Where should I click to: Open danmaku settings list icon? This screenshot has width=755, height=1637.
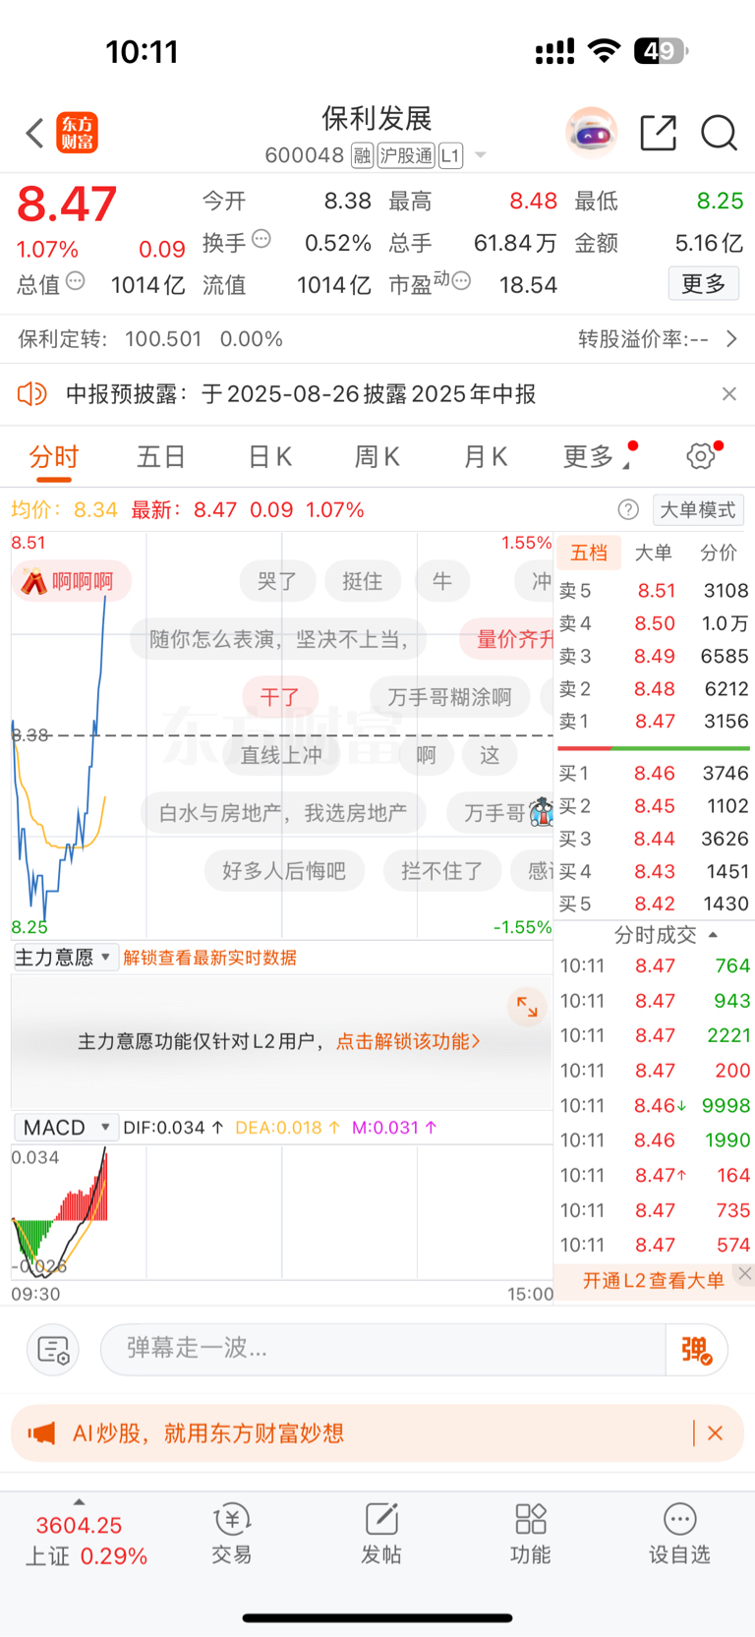pyautogui.click(x=53, y=1349)
